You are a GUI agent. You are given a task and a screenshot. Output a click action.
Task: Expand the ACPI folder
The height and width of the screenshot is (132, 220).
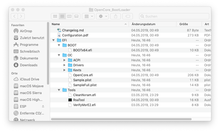click(x=64, y=60)
